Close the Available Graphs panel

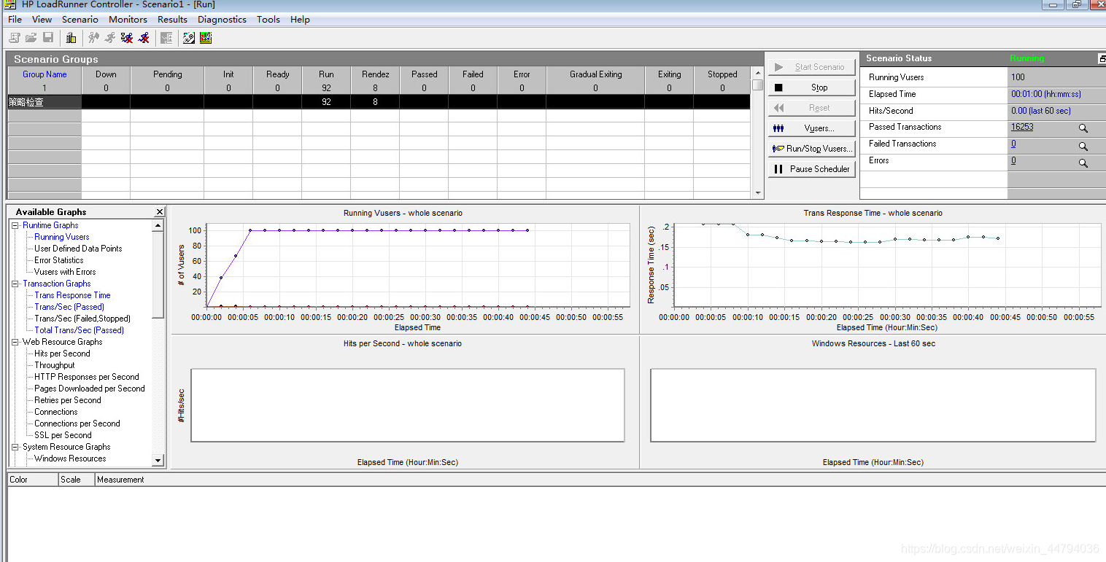tap(160, 212)
